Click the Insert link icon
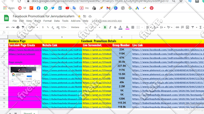The image size is (204, 114). 177,27
